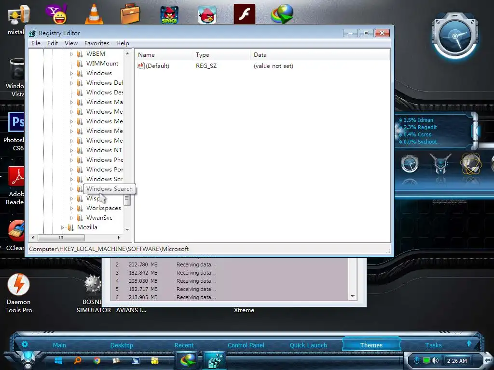The image size is (494, 370).
Task: Select the horned helmet icon in side dock
Action: coord(440,164)
